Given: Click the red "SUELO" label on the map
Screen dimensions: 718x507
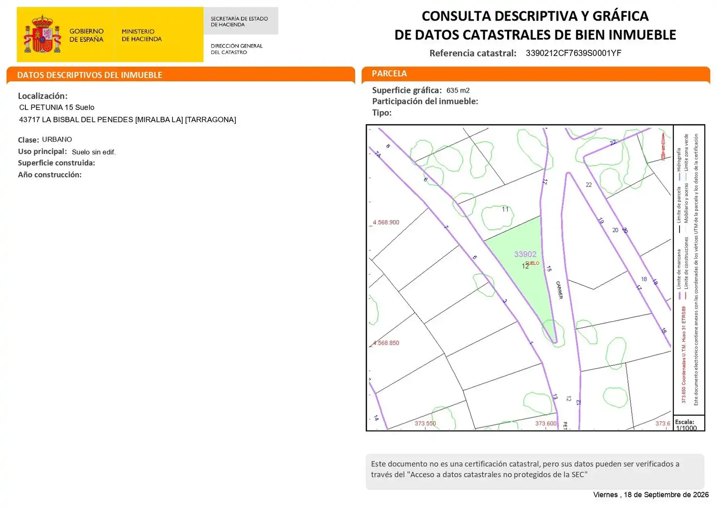Looking at the screenshot, I should tap(533, 263).
